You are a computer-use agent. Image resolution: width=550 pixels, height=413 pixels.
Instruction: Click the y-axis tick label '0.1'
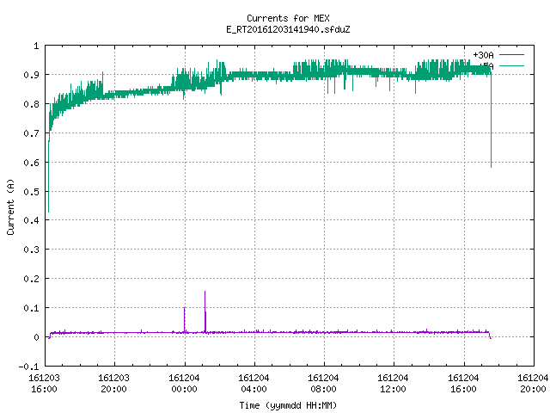(x=31, y=308)
